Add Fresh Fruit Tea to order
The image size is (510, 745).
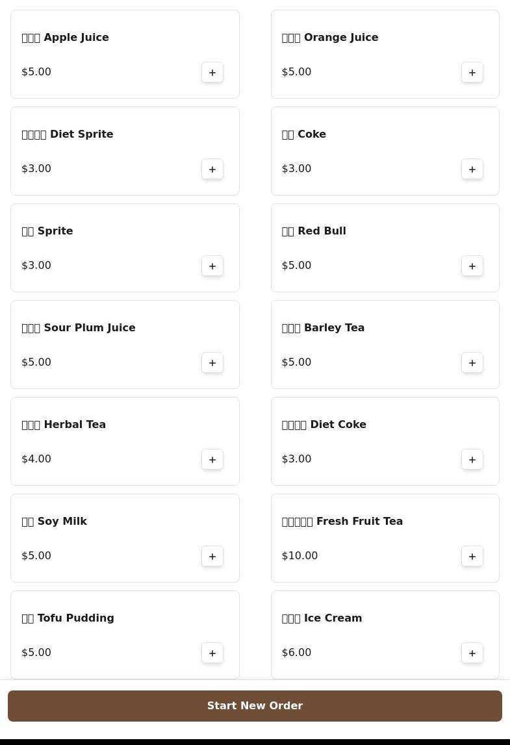point(472,556)
